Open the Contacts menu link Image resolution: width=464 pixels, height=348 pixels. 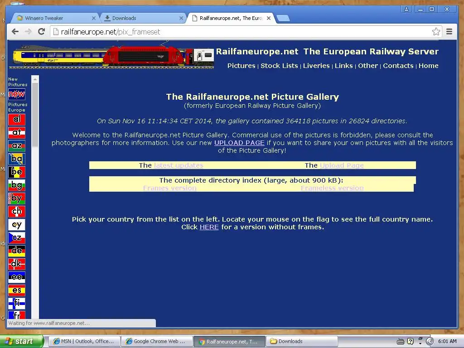[x=398, y=66]
